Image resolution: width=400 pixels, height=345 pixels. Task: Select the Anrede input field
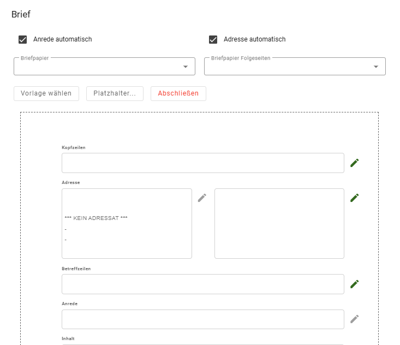pos(202,319)
